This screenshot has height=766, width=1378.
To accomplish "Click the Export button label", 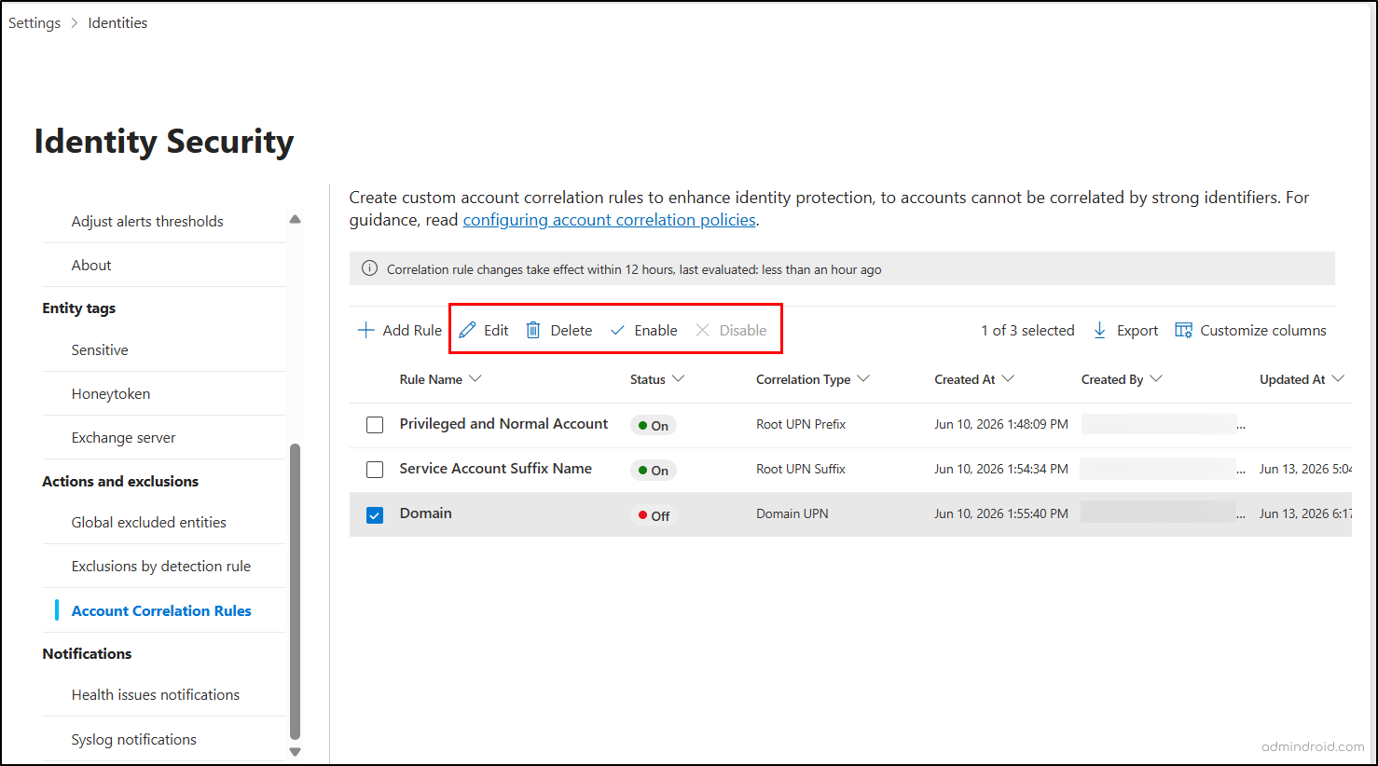I will (1137, 330).
